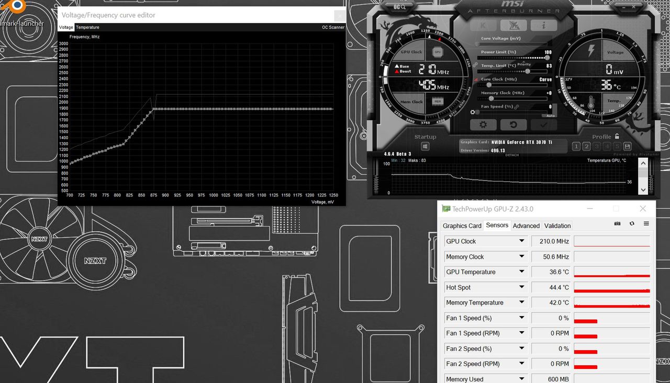Click the MEM chip icon in the clock gauge
Screen dimensions: 670x383
[x=438, y=101]
